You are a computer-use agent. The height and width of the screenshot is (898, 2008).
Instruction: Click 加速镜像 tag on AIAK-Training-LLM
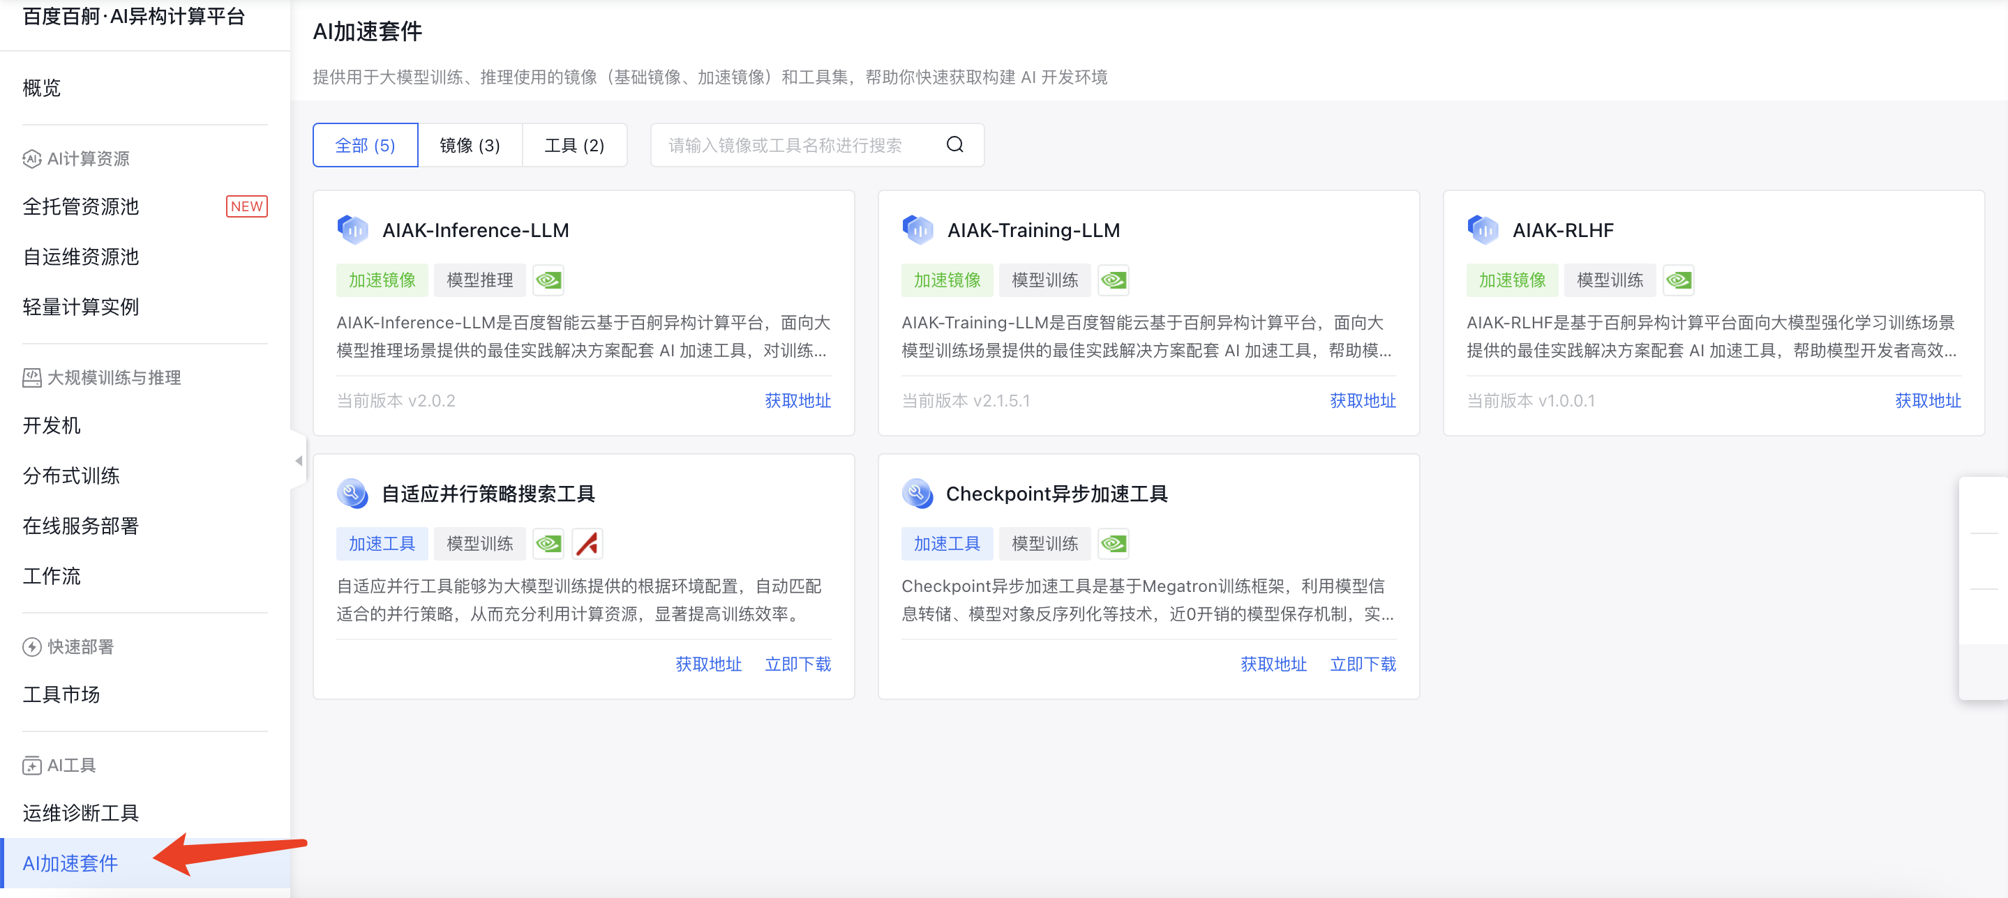click(x=947, y=280)
